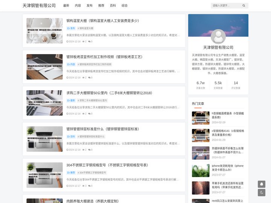Open hot article h型钢截面模量表
This screenshot has height=203, width=271.
228,115
